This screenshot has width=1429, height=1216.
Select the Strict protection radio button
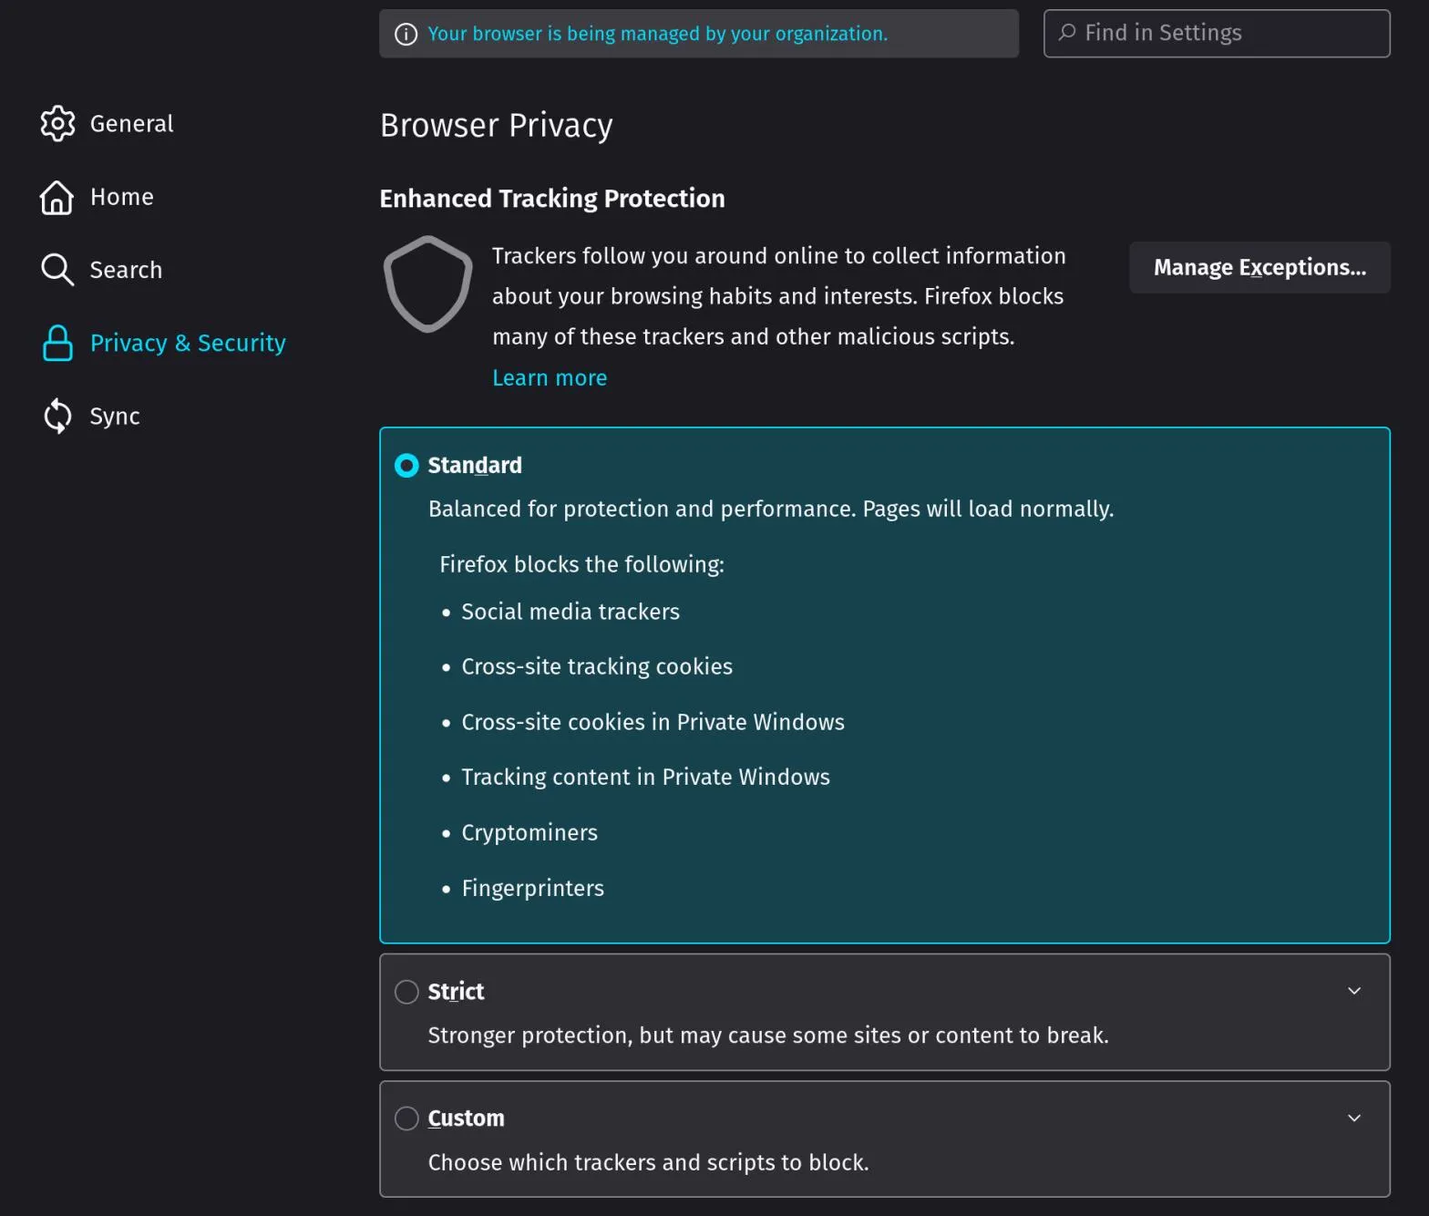406,992
